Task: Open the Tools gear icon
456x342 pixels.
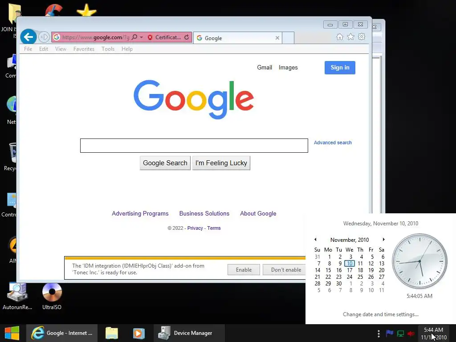Action: point(362,37)
